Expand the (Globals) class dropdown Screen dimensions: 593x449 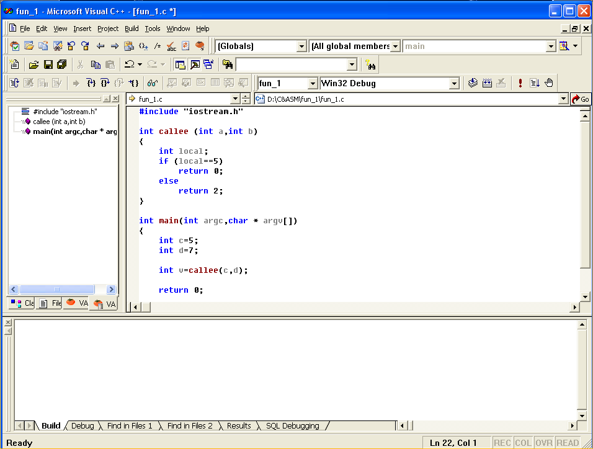pyautogui.click(x=301, y=46)
